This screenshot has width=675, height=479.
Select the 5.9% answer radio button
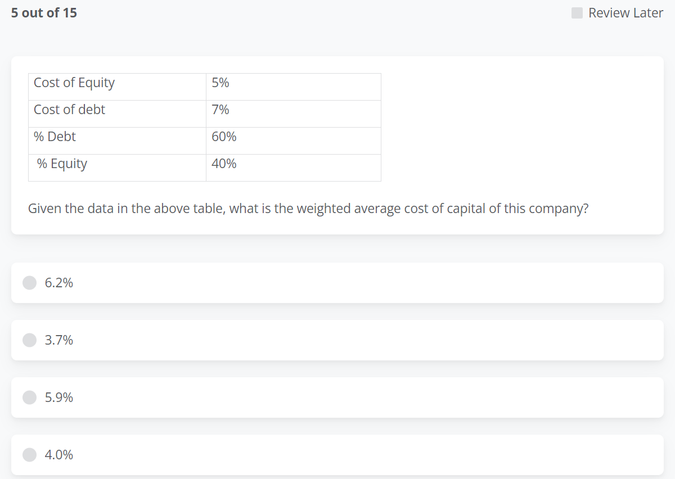pyautogui.click(x=29, y=397)
